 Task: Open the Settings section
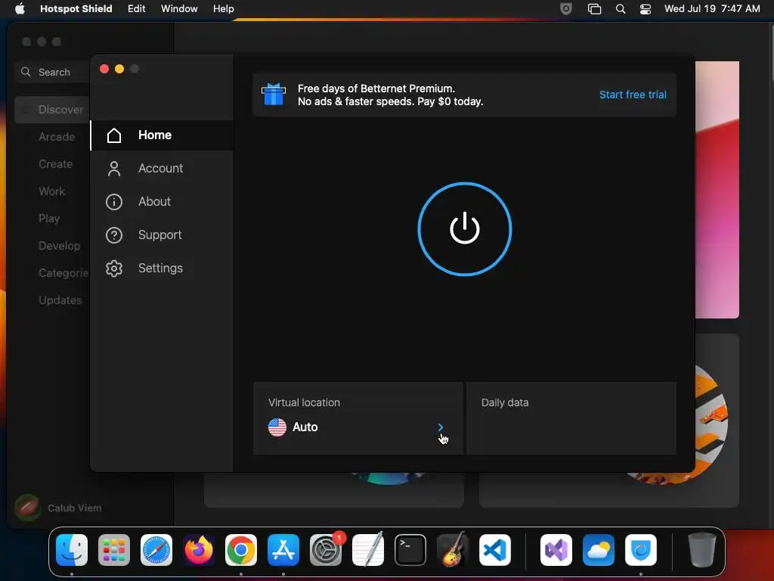[x=162, y=269]
